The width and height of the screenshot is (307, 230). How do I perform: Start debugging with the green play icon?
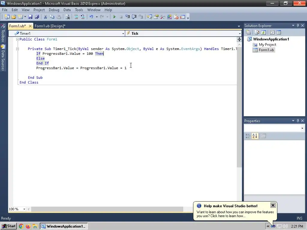[x=115, y=17]
